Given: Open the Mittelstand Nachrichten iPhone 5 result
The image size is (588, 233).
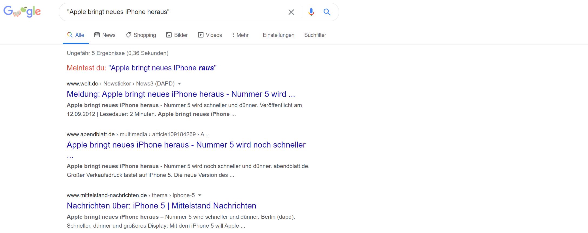Looking at the screenshot, I should click(161, 205).
